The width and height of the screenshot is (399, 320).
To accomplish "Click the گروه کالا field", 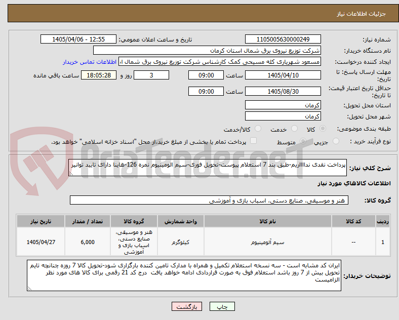I will [209, 200].
